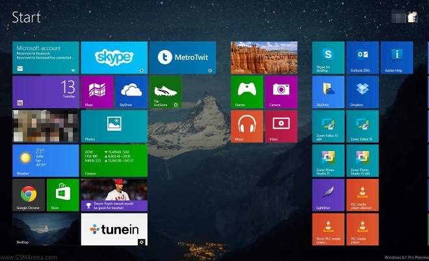429x261 pixels.
Task: Open the Sports news tile about Pujols
Action: tap(114, 195)
